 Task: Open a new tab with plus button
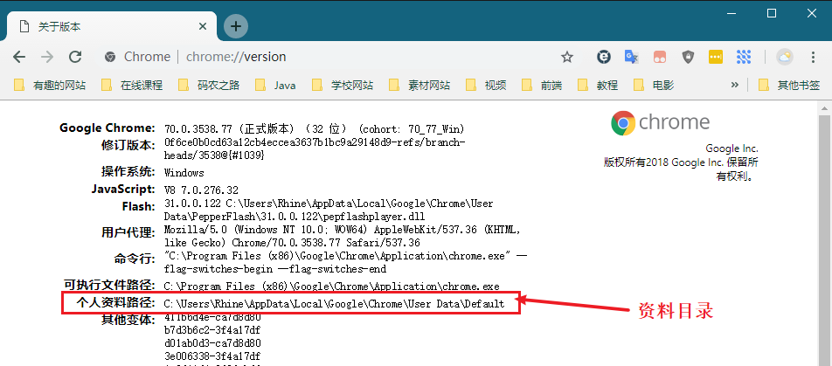click(x=236, y=26)
